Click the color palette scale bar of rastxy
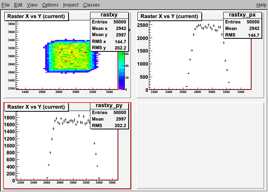Screen dimensions: 268x192 (x=121, y=70)
